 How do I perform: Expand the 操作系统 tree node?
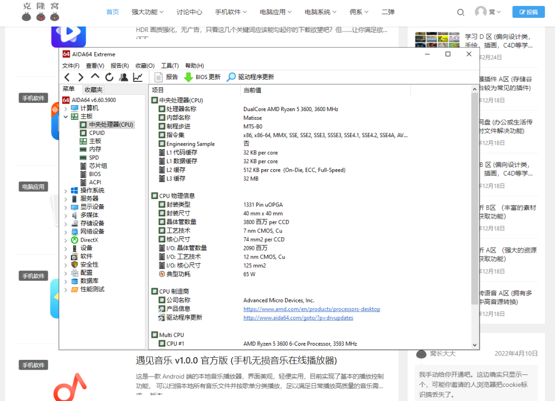(x=66, y=191)
